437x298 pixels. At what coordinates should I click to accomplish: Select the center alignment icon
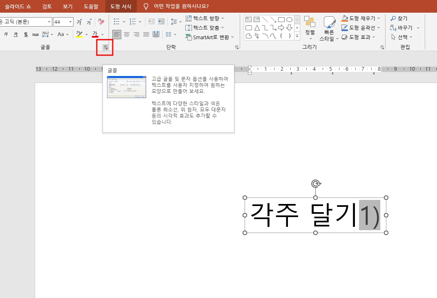point(127,34)
